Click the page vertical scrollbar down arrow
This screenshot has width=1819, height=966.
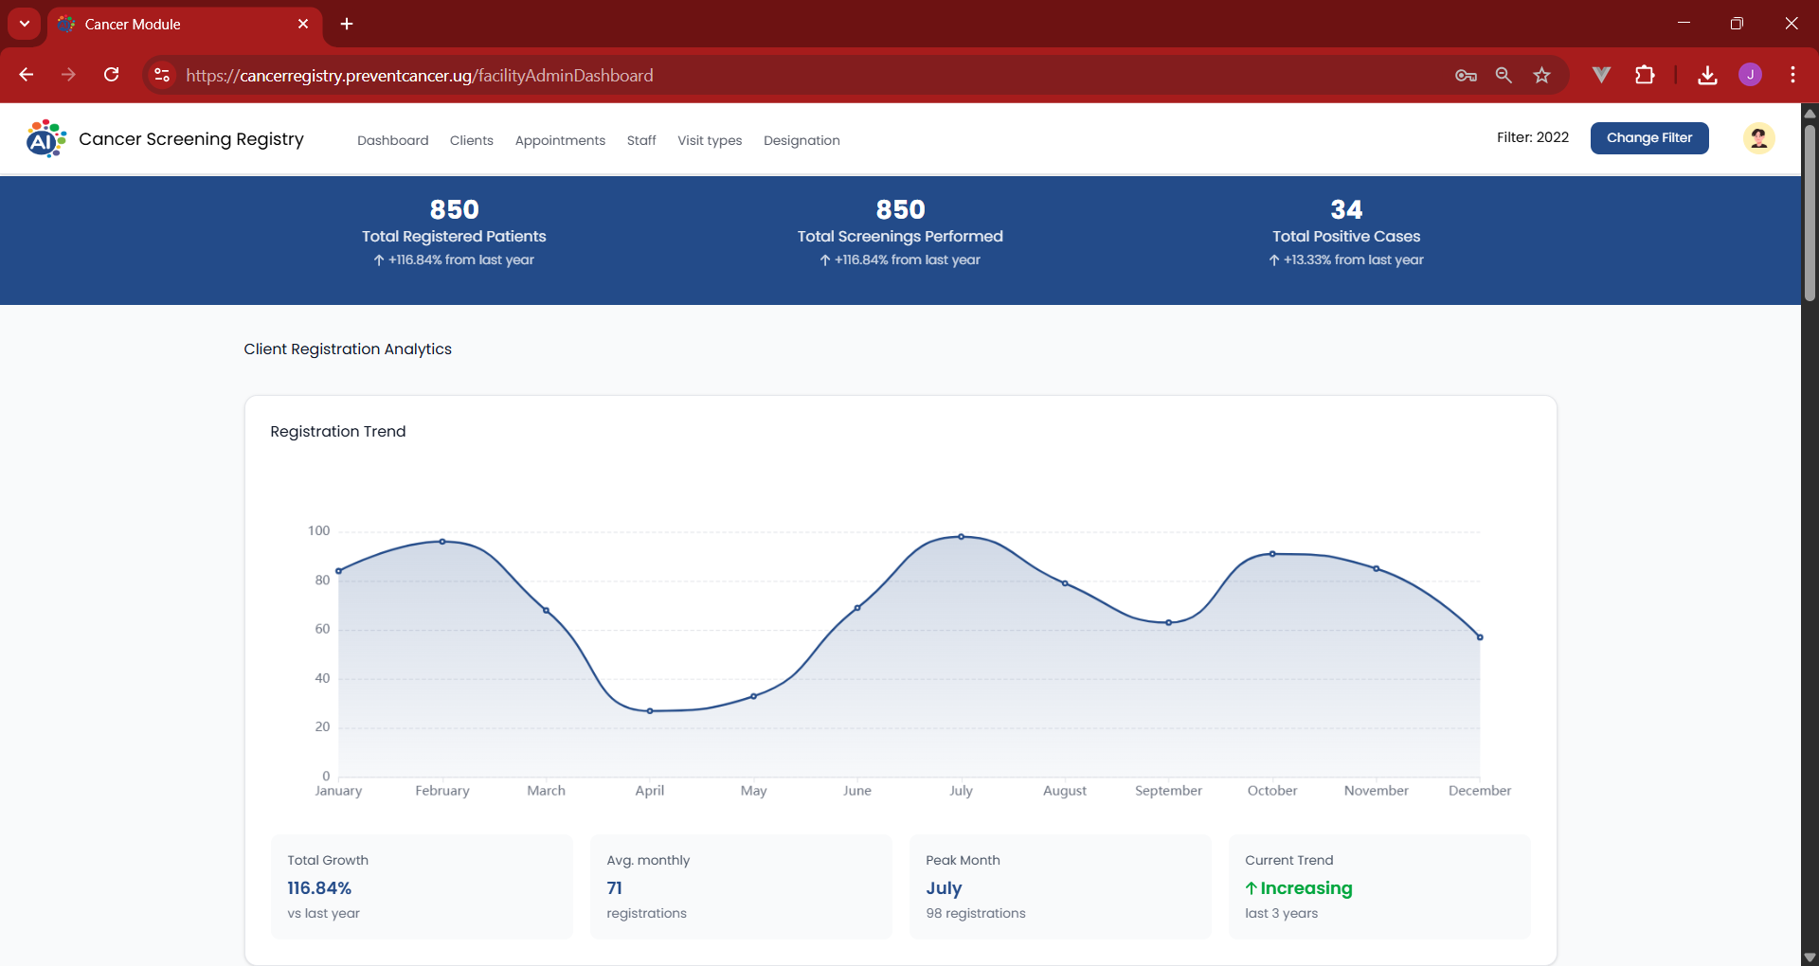pyautogui.click(x=1810, y=957)
